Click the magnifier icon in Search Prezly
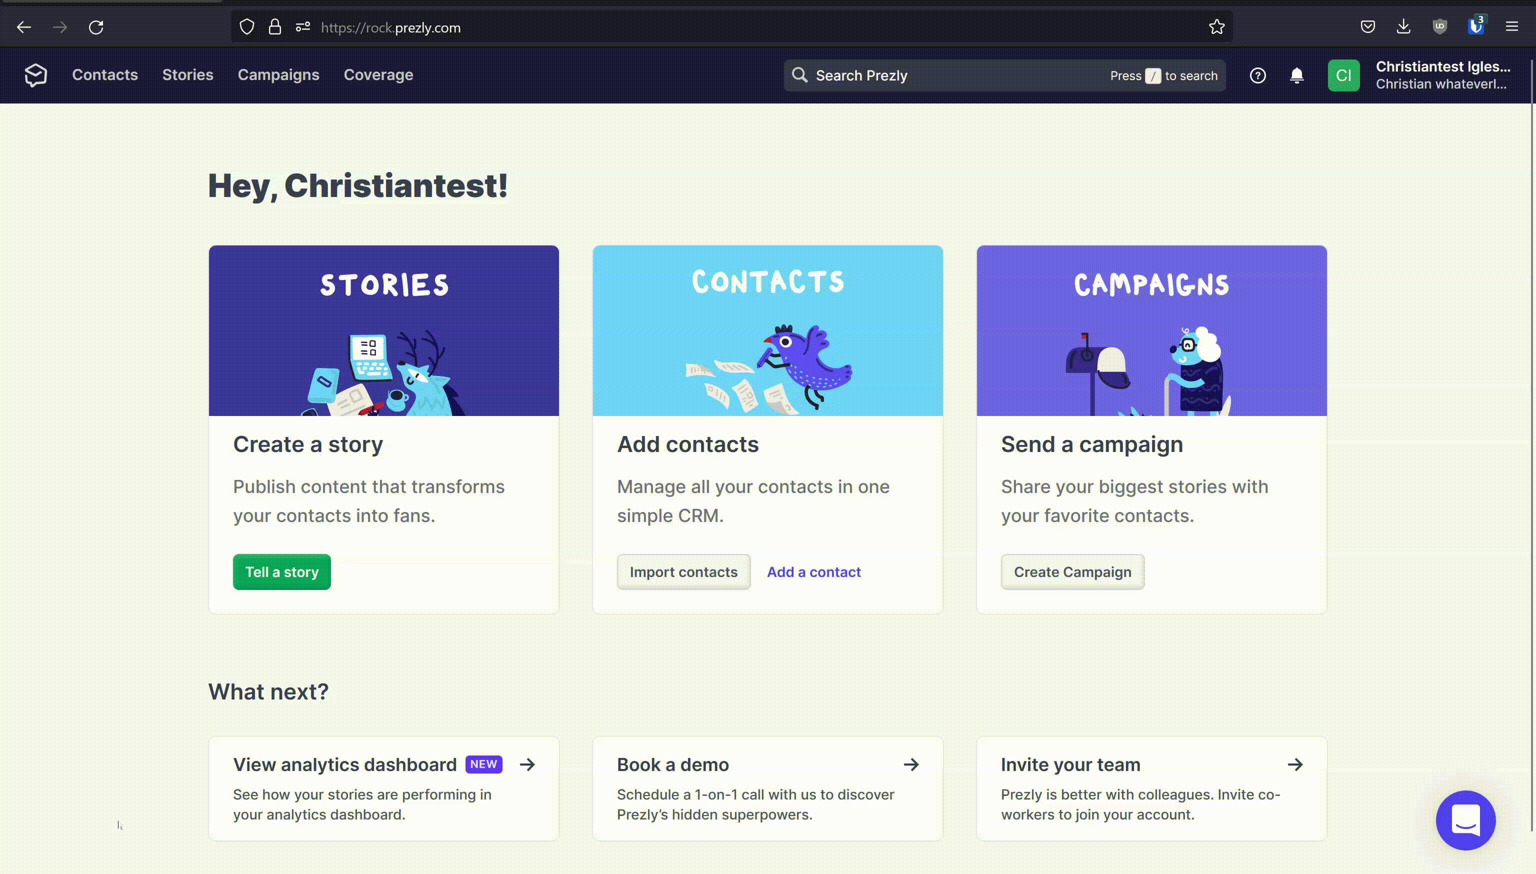The height and width of the screenshot is (874, 1536). pyautogui.click(x=799, y=75)
